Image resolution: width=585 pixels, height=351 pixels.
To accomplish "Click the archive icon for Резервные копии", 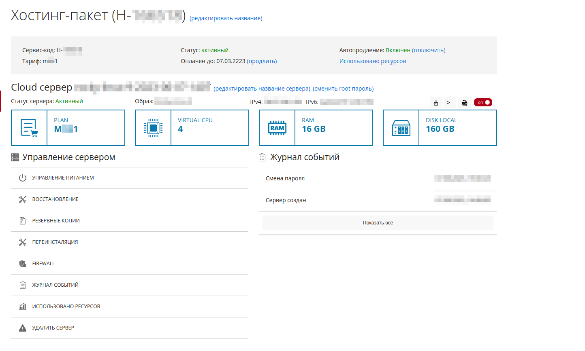I will point(23,221).
